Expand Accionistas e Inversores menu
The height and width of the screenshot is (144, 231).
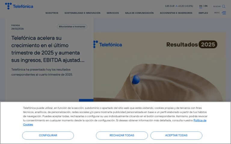click(176, 13)
